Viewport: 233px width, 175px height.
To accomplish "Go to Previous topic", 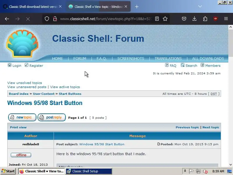I will tap(187, 127).
